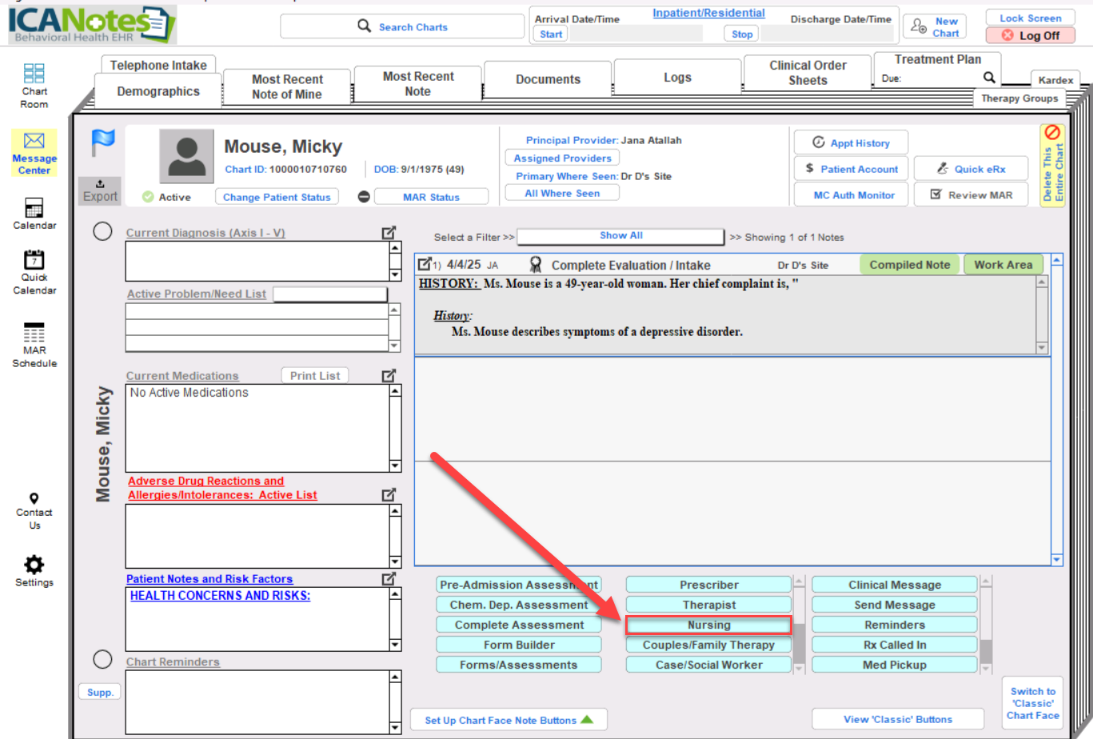
Task: Open Settings gear in sidebar
Action: (x=34, y=565)
